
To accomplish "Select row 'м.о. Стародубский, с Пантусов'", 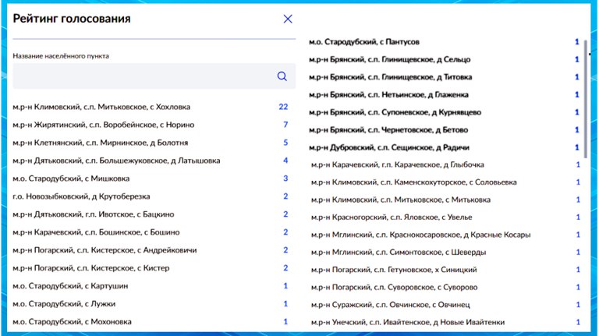I will click(x=445, y=42).
